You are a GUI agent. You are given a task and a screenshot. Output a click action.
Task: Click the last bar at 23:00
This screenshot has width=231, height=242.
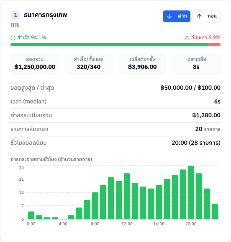point(215,212)
